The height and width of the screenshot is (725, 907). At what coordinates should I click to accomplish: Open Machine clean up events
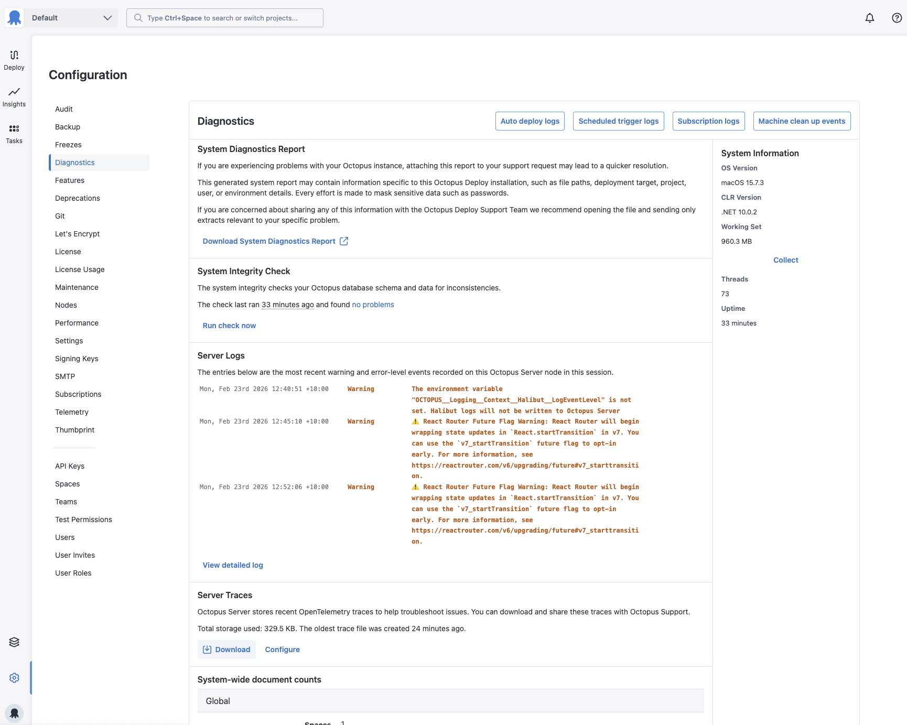802,121
